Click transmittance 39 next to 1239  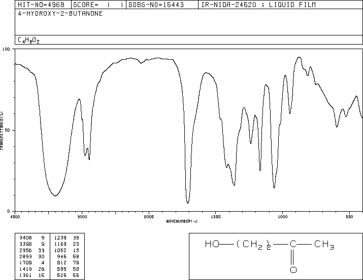click(x=76, y=238)
